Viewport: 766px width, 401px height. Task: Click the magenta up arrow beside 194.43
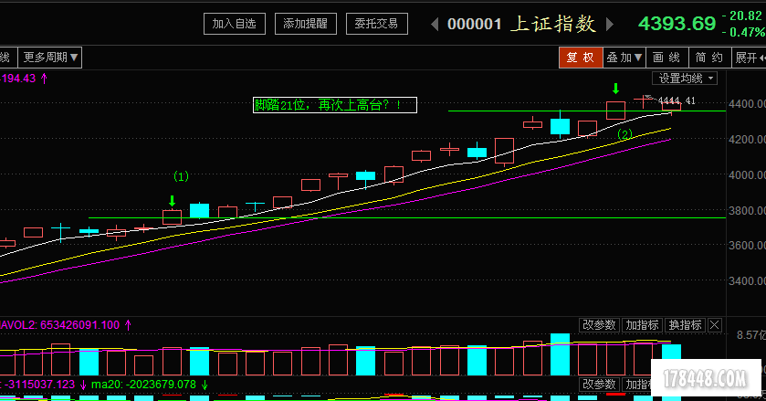44,79
